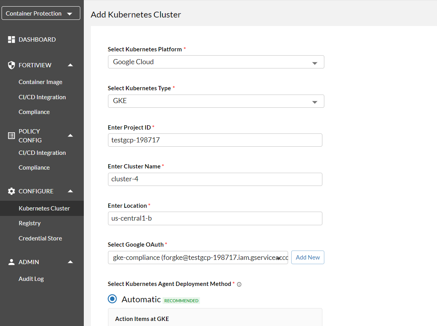The height and width of the screenshot is (326, 437).
Task: Open Container Image in sidebar
Action: point(41,82)
